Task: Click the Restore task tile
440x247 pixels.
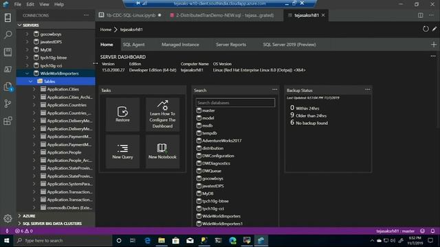Action: tap(122, 115)
